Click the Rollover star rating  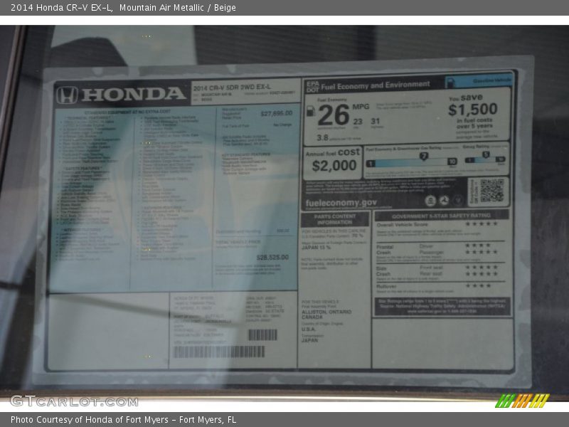[478, 286]
